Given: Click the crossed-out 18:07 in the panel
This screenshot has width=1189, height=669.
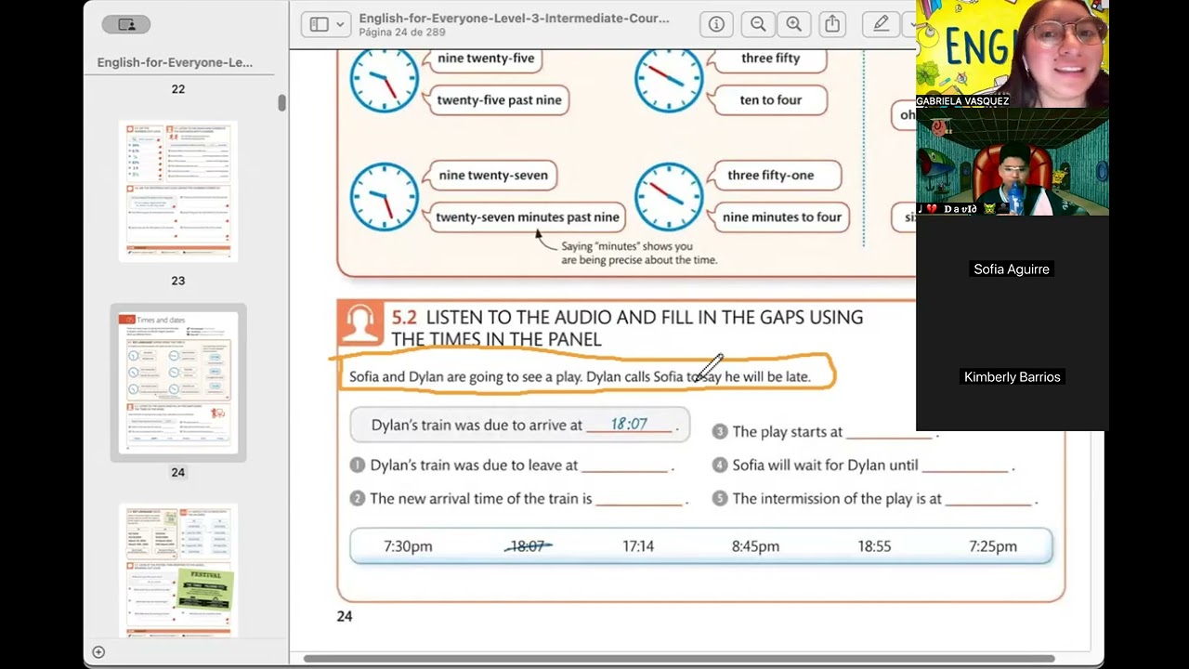Looking at the screenshot, I should 528,546.
